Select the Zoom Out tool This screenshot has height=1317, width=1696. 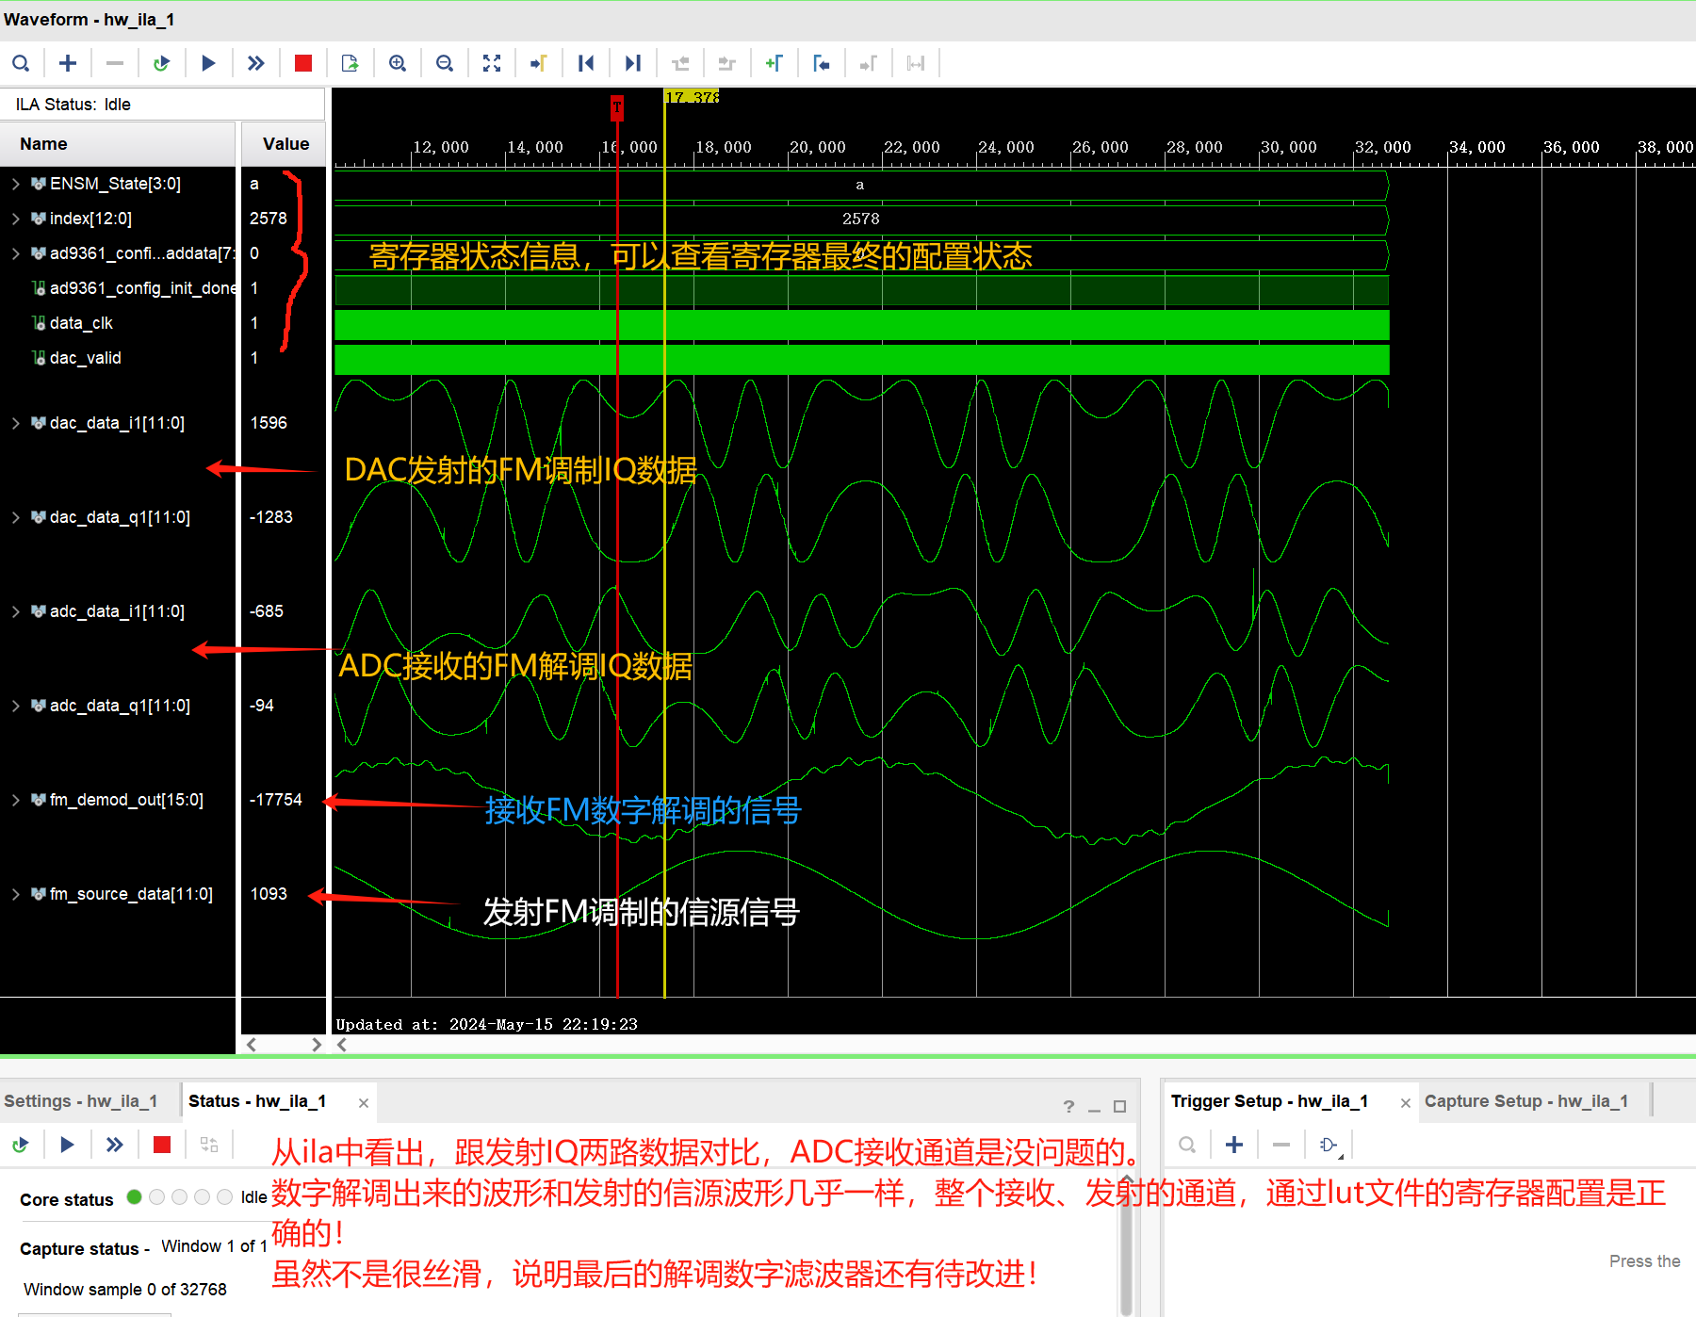pyautogui.click(x=444, y=63)
